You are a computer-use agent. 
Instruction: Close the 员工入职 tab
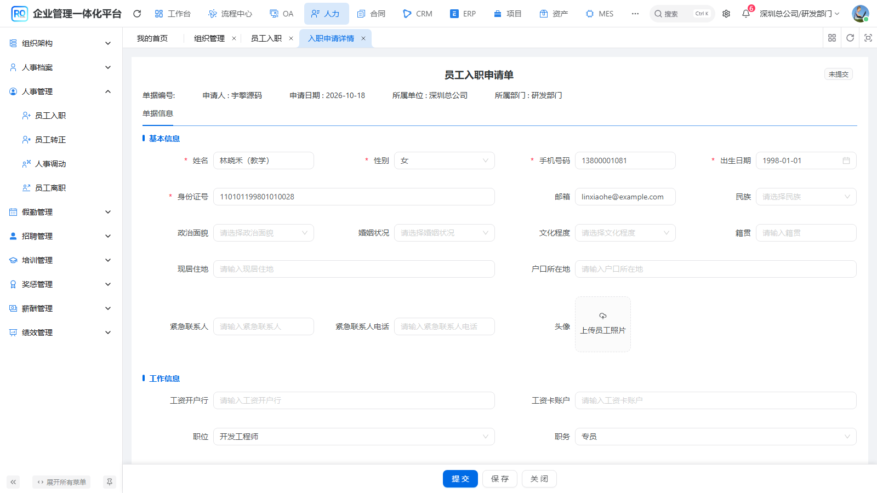[x=291, y=38]
